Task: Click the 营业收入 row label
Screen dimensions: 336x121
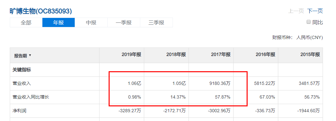Action: click(x=22, y=84)
